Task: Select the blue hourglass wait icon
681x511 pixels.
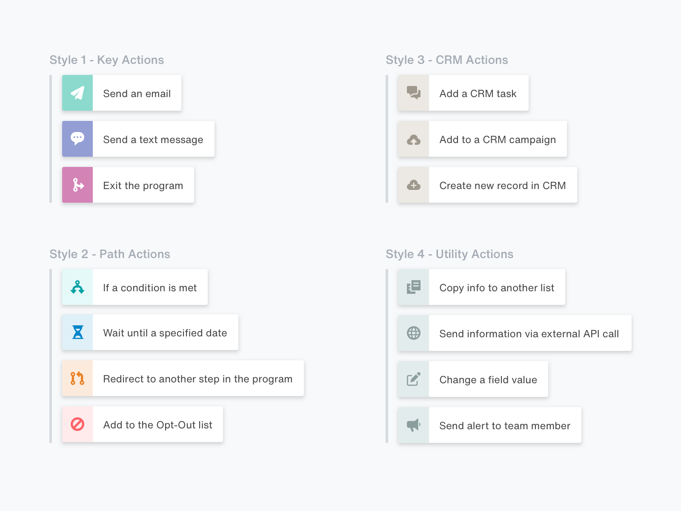Action: [77, 333]
